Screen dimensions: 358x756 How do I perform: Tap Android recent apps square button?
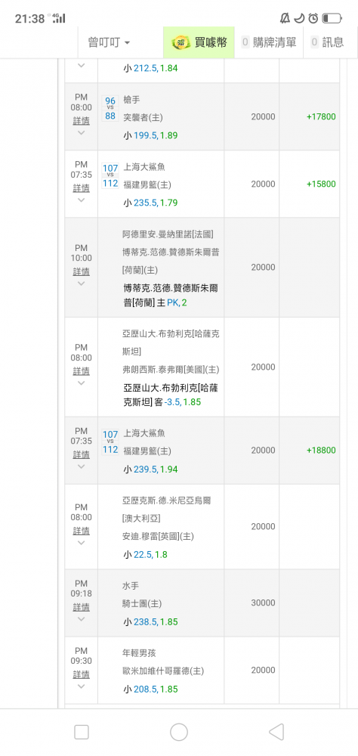(82, 732)
